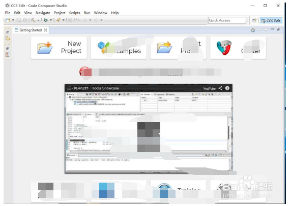Viewport: 290px width, 206px height.
Task: Open the Project menu
Action: 60,13
